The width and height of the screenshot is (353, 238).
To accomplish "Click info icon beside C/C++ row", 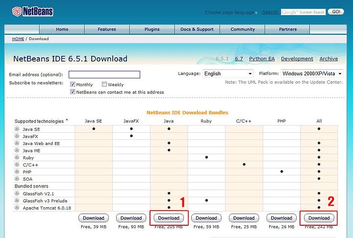I will pos(17,164).
